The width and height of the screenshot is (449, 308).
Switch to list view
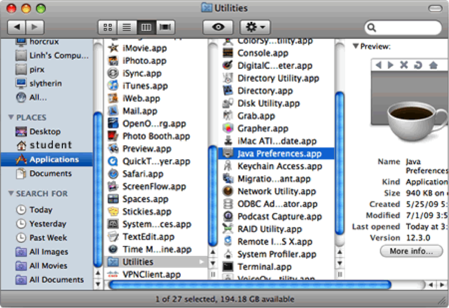pyautogui.click(x=127, y=27)
